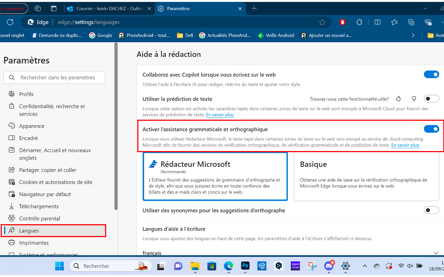This screenshot has height=277, width=444.
Task: Select the Rédacteur Microsoft option card
Action: (215, 177)
